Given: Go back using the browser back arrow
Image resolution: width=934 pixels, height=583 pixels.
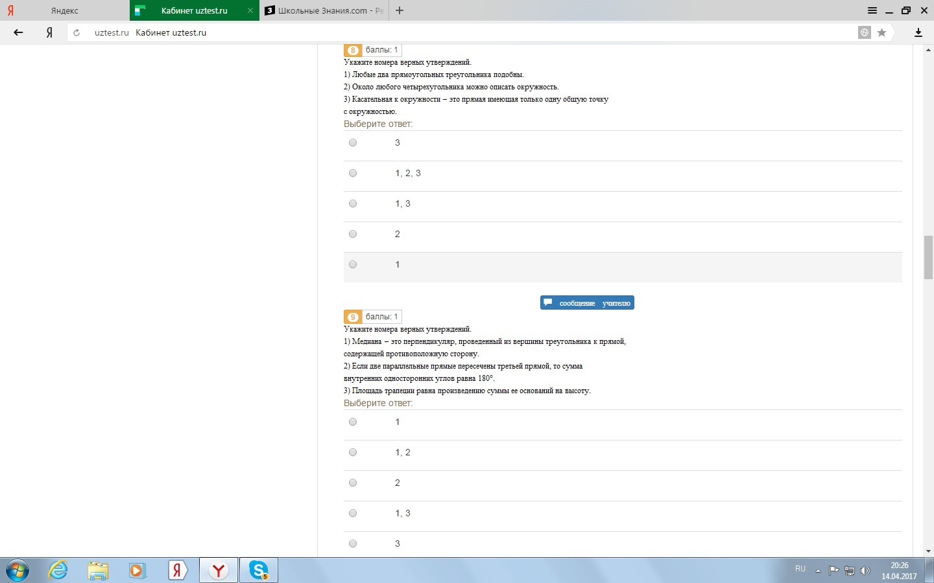Looking at the screenshot, I should tap(18, 32).
